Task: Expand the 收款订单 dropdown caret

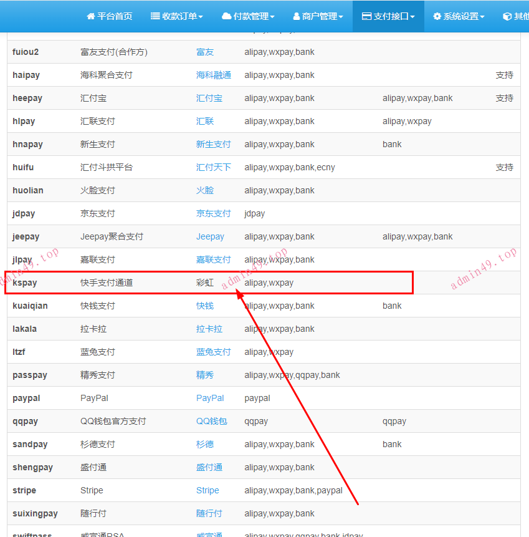Action: point(201,17)
